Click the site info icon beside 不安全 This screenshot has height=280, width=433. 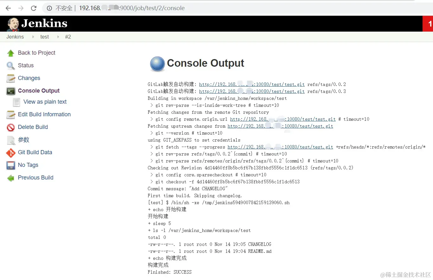point(49,8)
